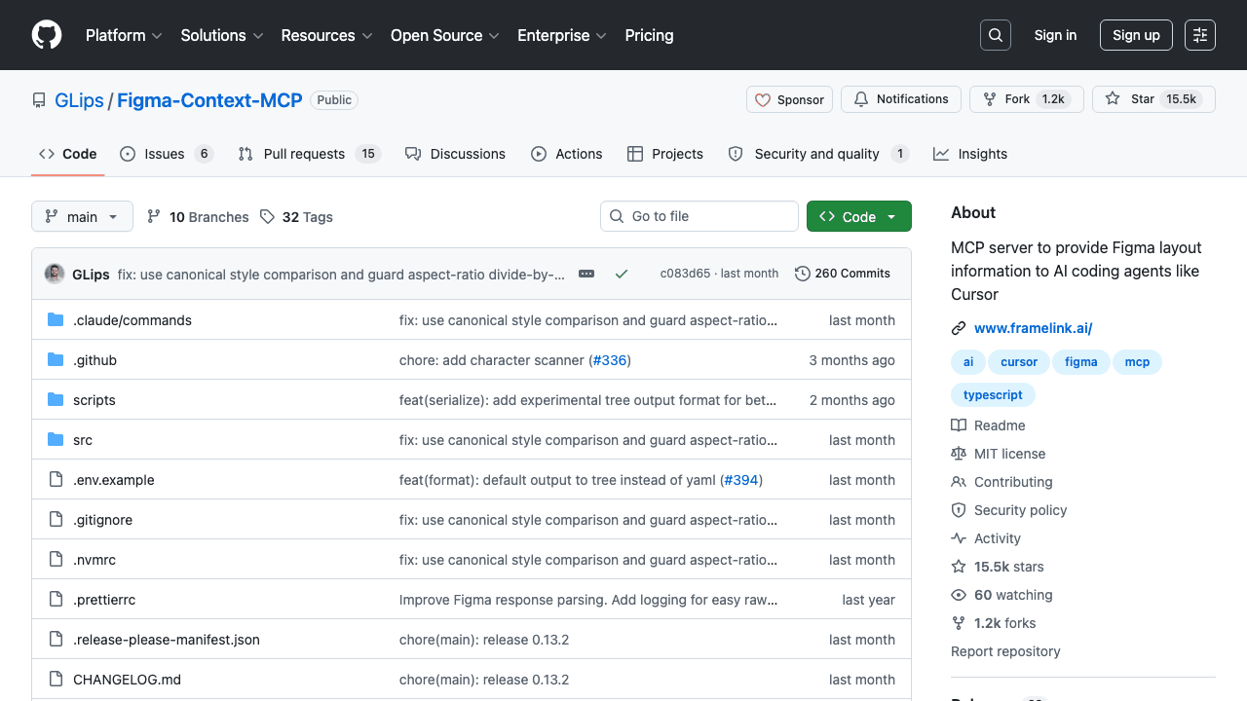Click the link icon beside www.framelink.ai
This screenshot has height=701, width=1247.
coord(959,328)
